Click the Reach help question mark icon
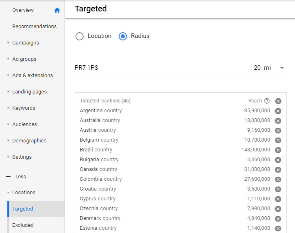Image resolution: width=295 pixels, height=233 pixels. pyautogui.click(x=267, y=101)
